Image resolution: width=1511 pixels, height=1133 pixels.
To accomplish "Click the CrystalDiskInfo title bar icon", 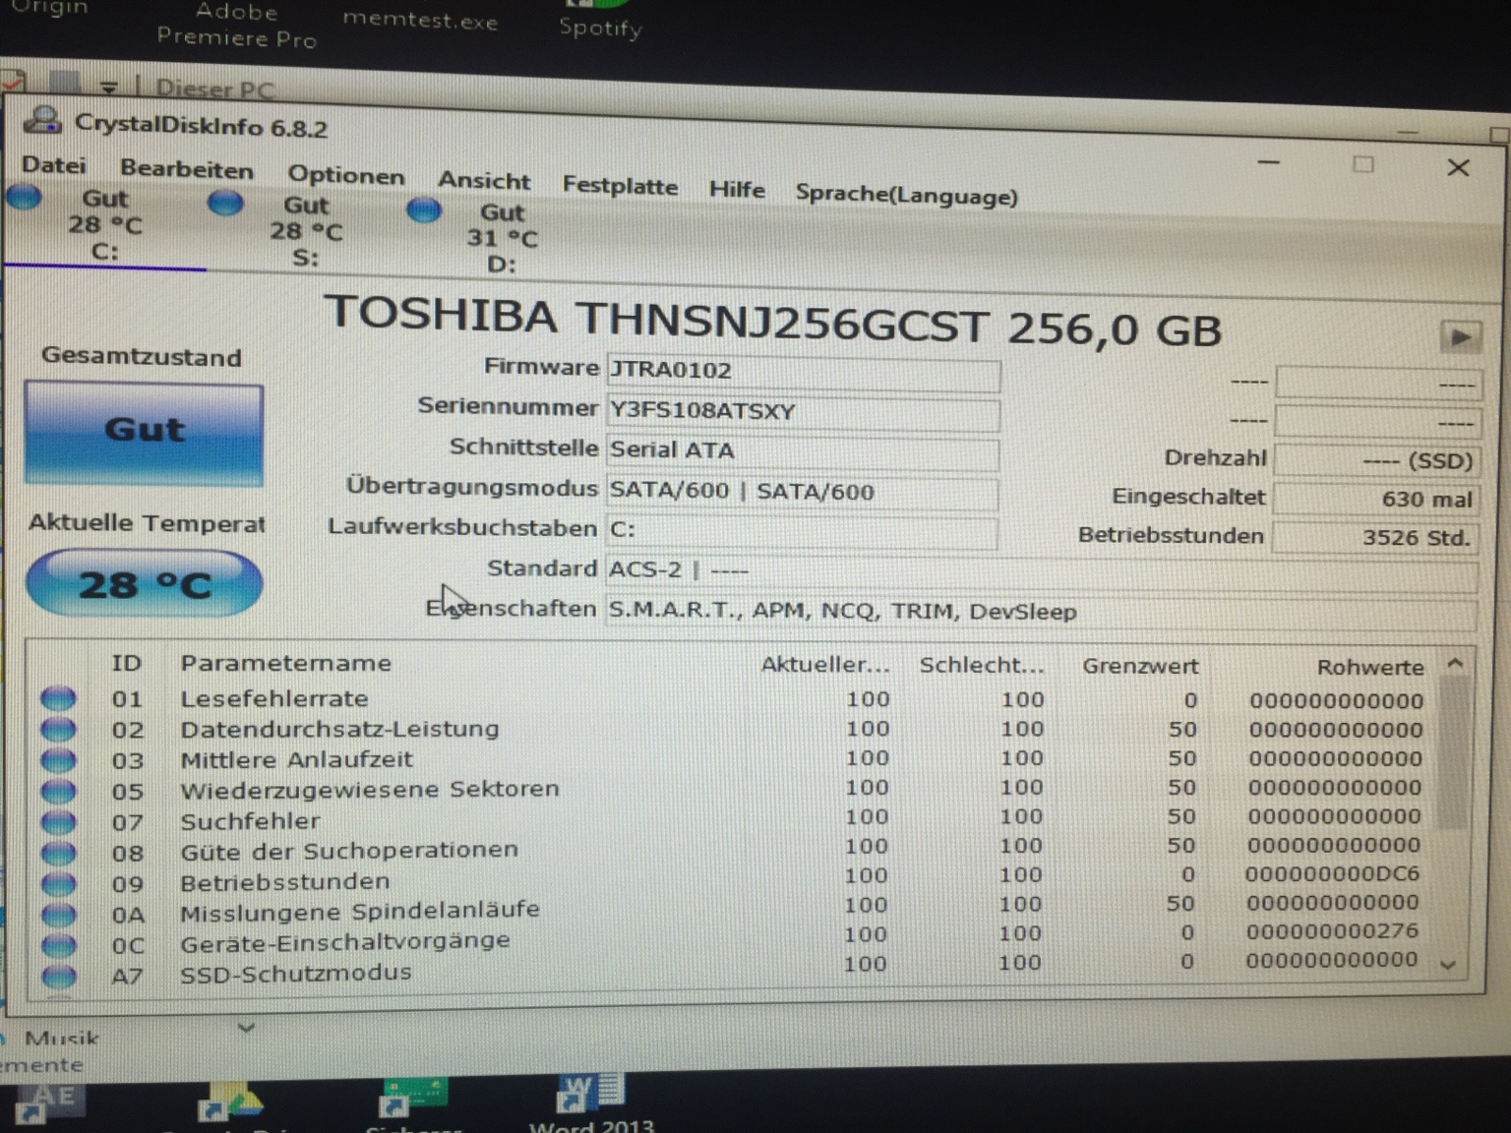I will 42,120.
